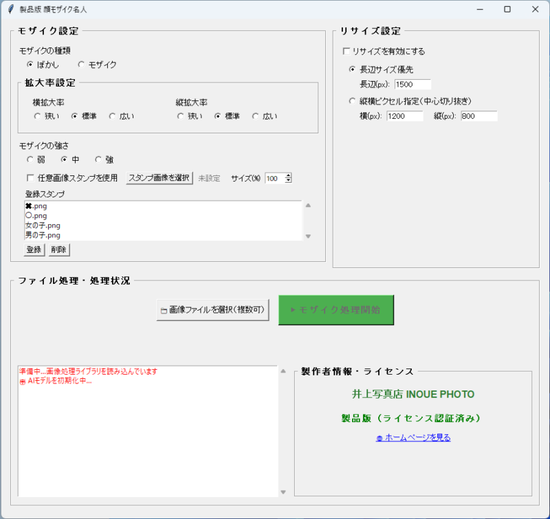Select the モザイク mosaic type radio
The width and height of the screenshot is (550, 519).
pos(82,65)
